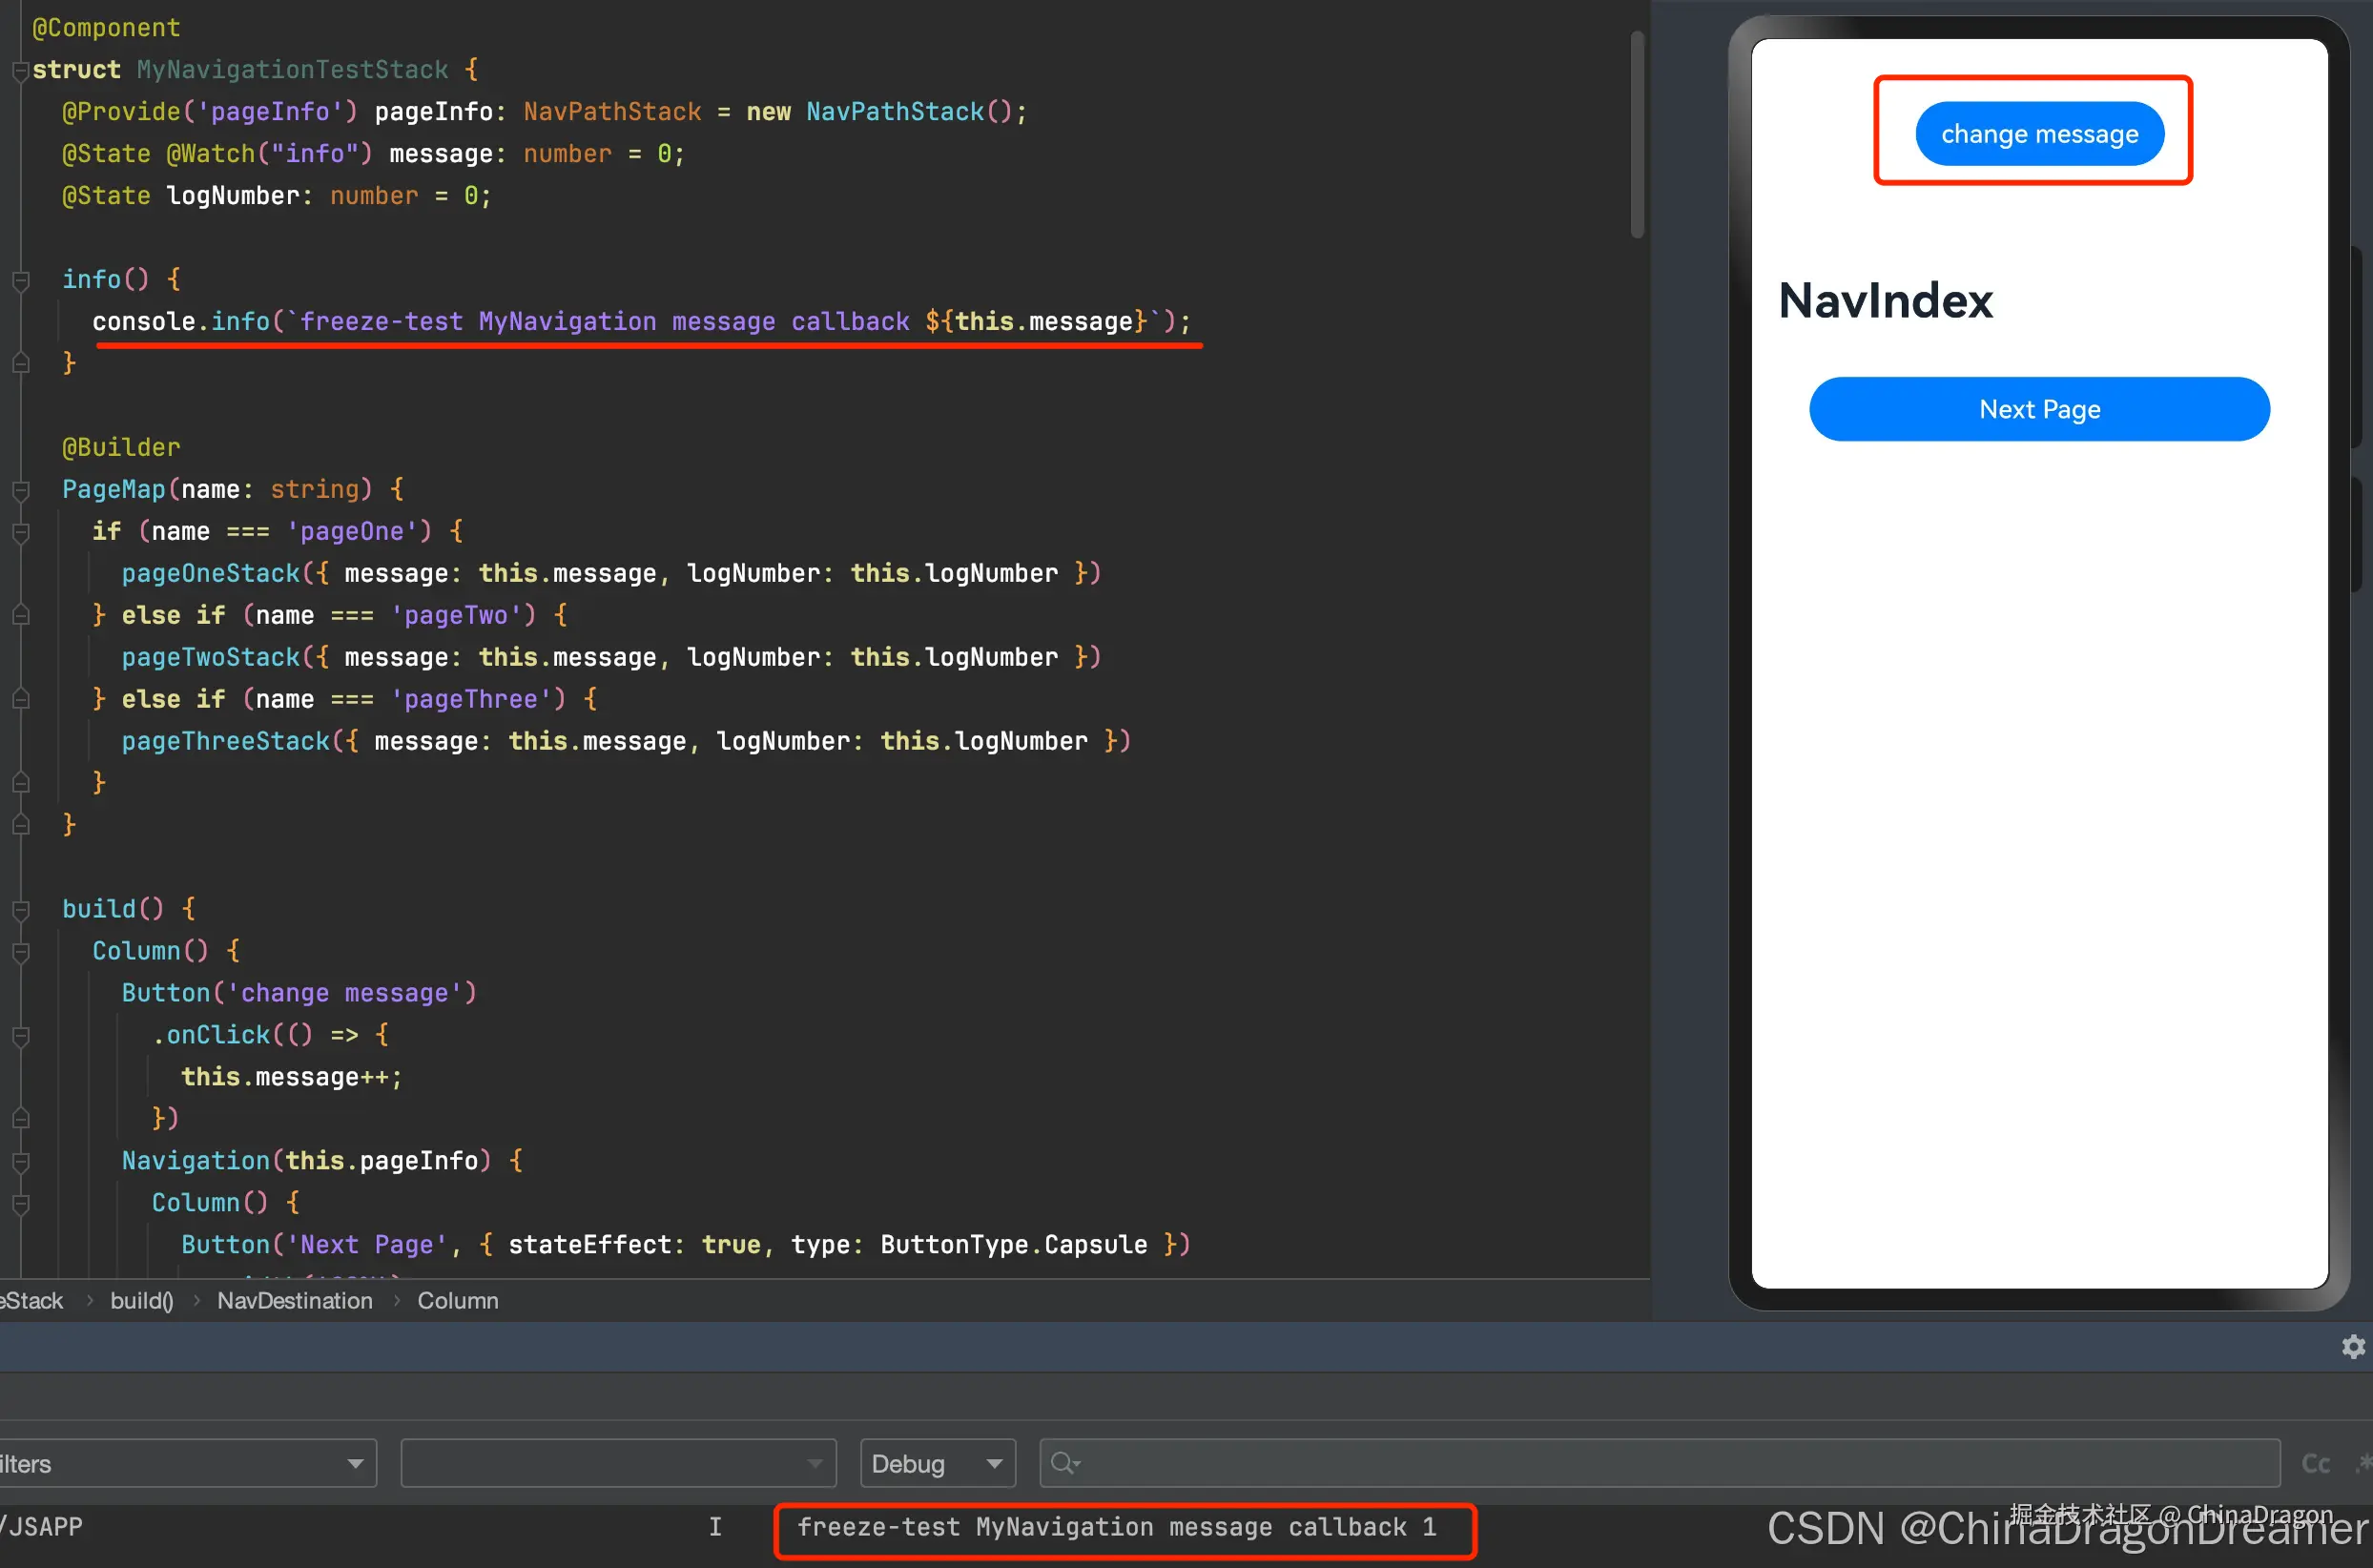Collapse the Navigation(this.pageInfo) fold marker
This screenshot has height=1568, width=2373.
tap(20, 1162)
